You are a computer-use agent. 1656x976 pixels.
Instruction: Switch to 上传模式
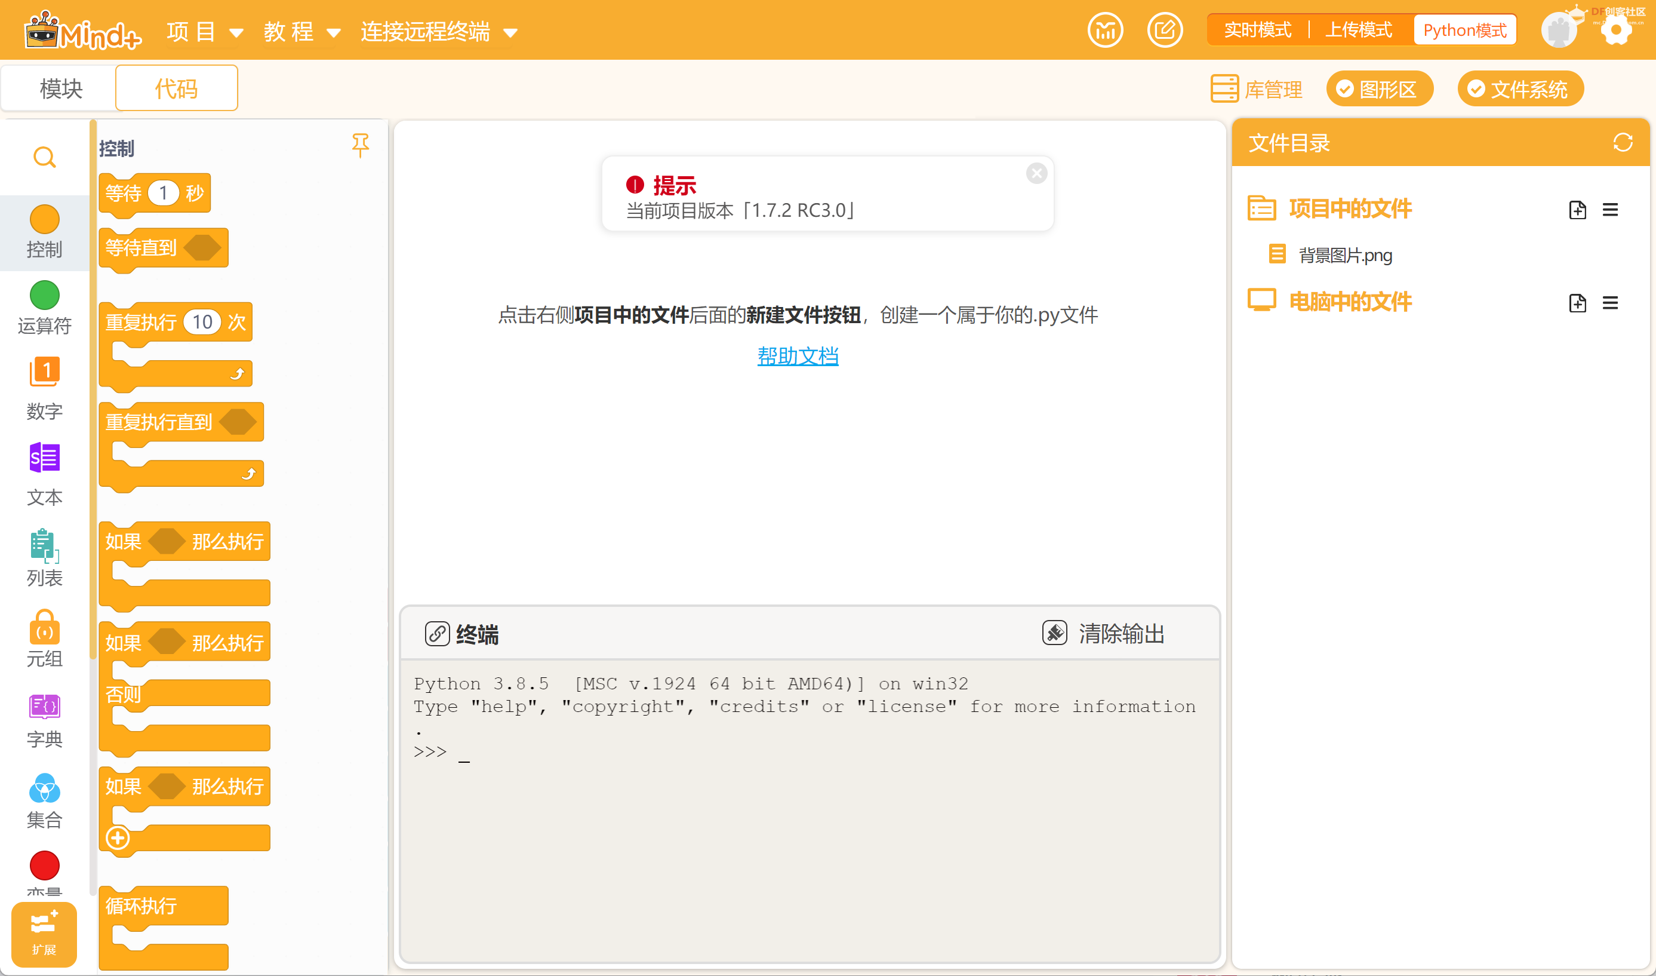[1358, 30]
